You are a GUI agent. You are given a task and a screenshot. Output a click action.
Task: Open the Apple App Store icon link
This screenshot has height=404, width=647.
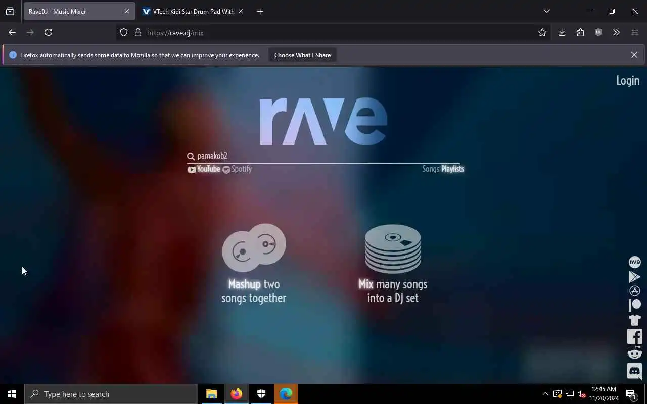point(634,291)
